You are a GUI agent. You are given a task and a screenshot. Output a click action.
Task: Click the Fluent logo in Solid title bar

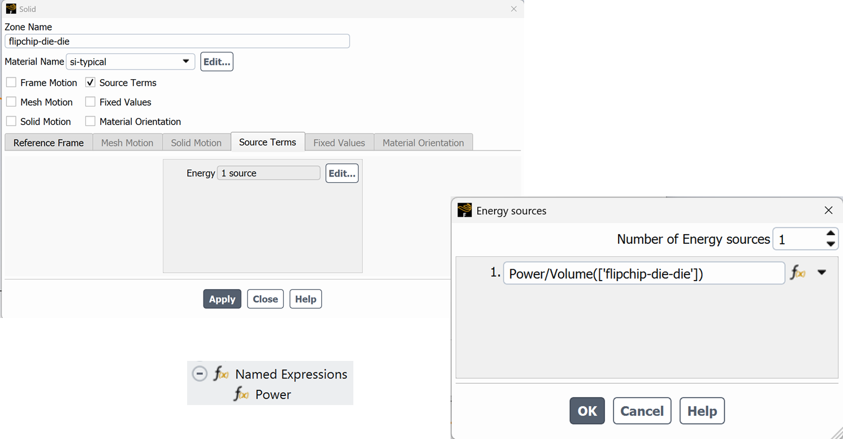11,9
